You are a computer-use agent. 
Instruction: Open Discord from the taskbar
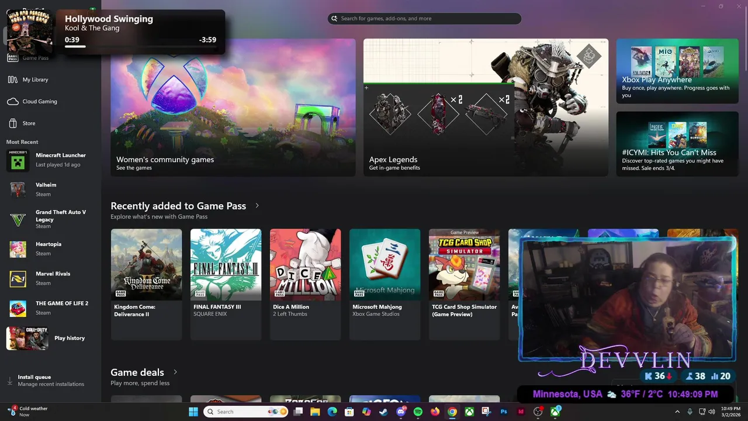pos(401,412)
